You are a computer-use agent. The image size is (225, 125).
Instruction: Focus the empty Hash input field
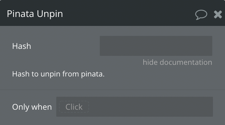point(156,46)
